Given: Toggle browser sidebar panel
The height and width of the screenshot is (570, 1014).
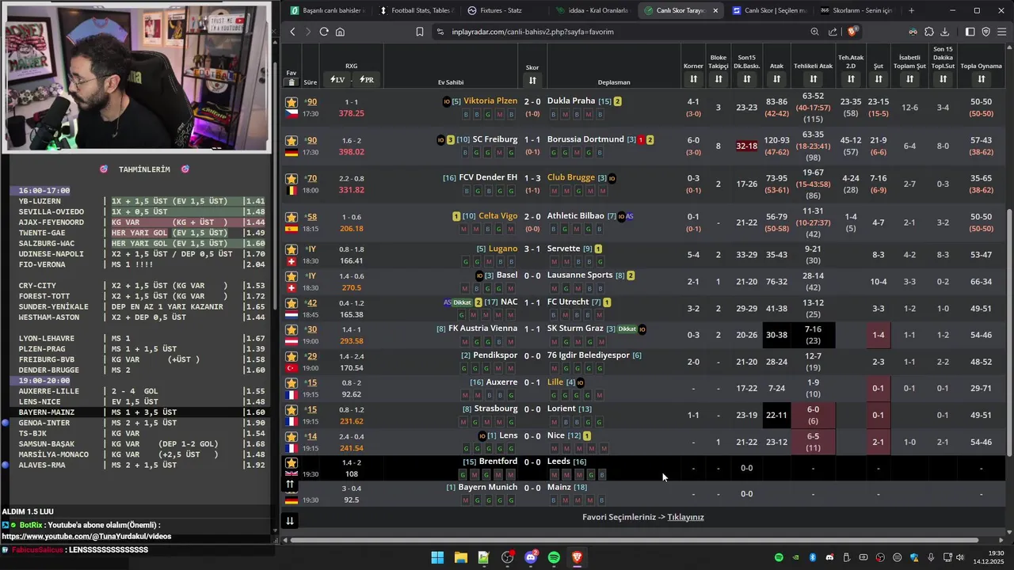Looking at the screenshot, I should tap(970, 32).
